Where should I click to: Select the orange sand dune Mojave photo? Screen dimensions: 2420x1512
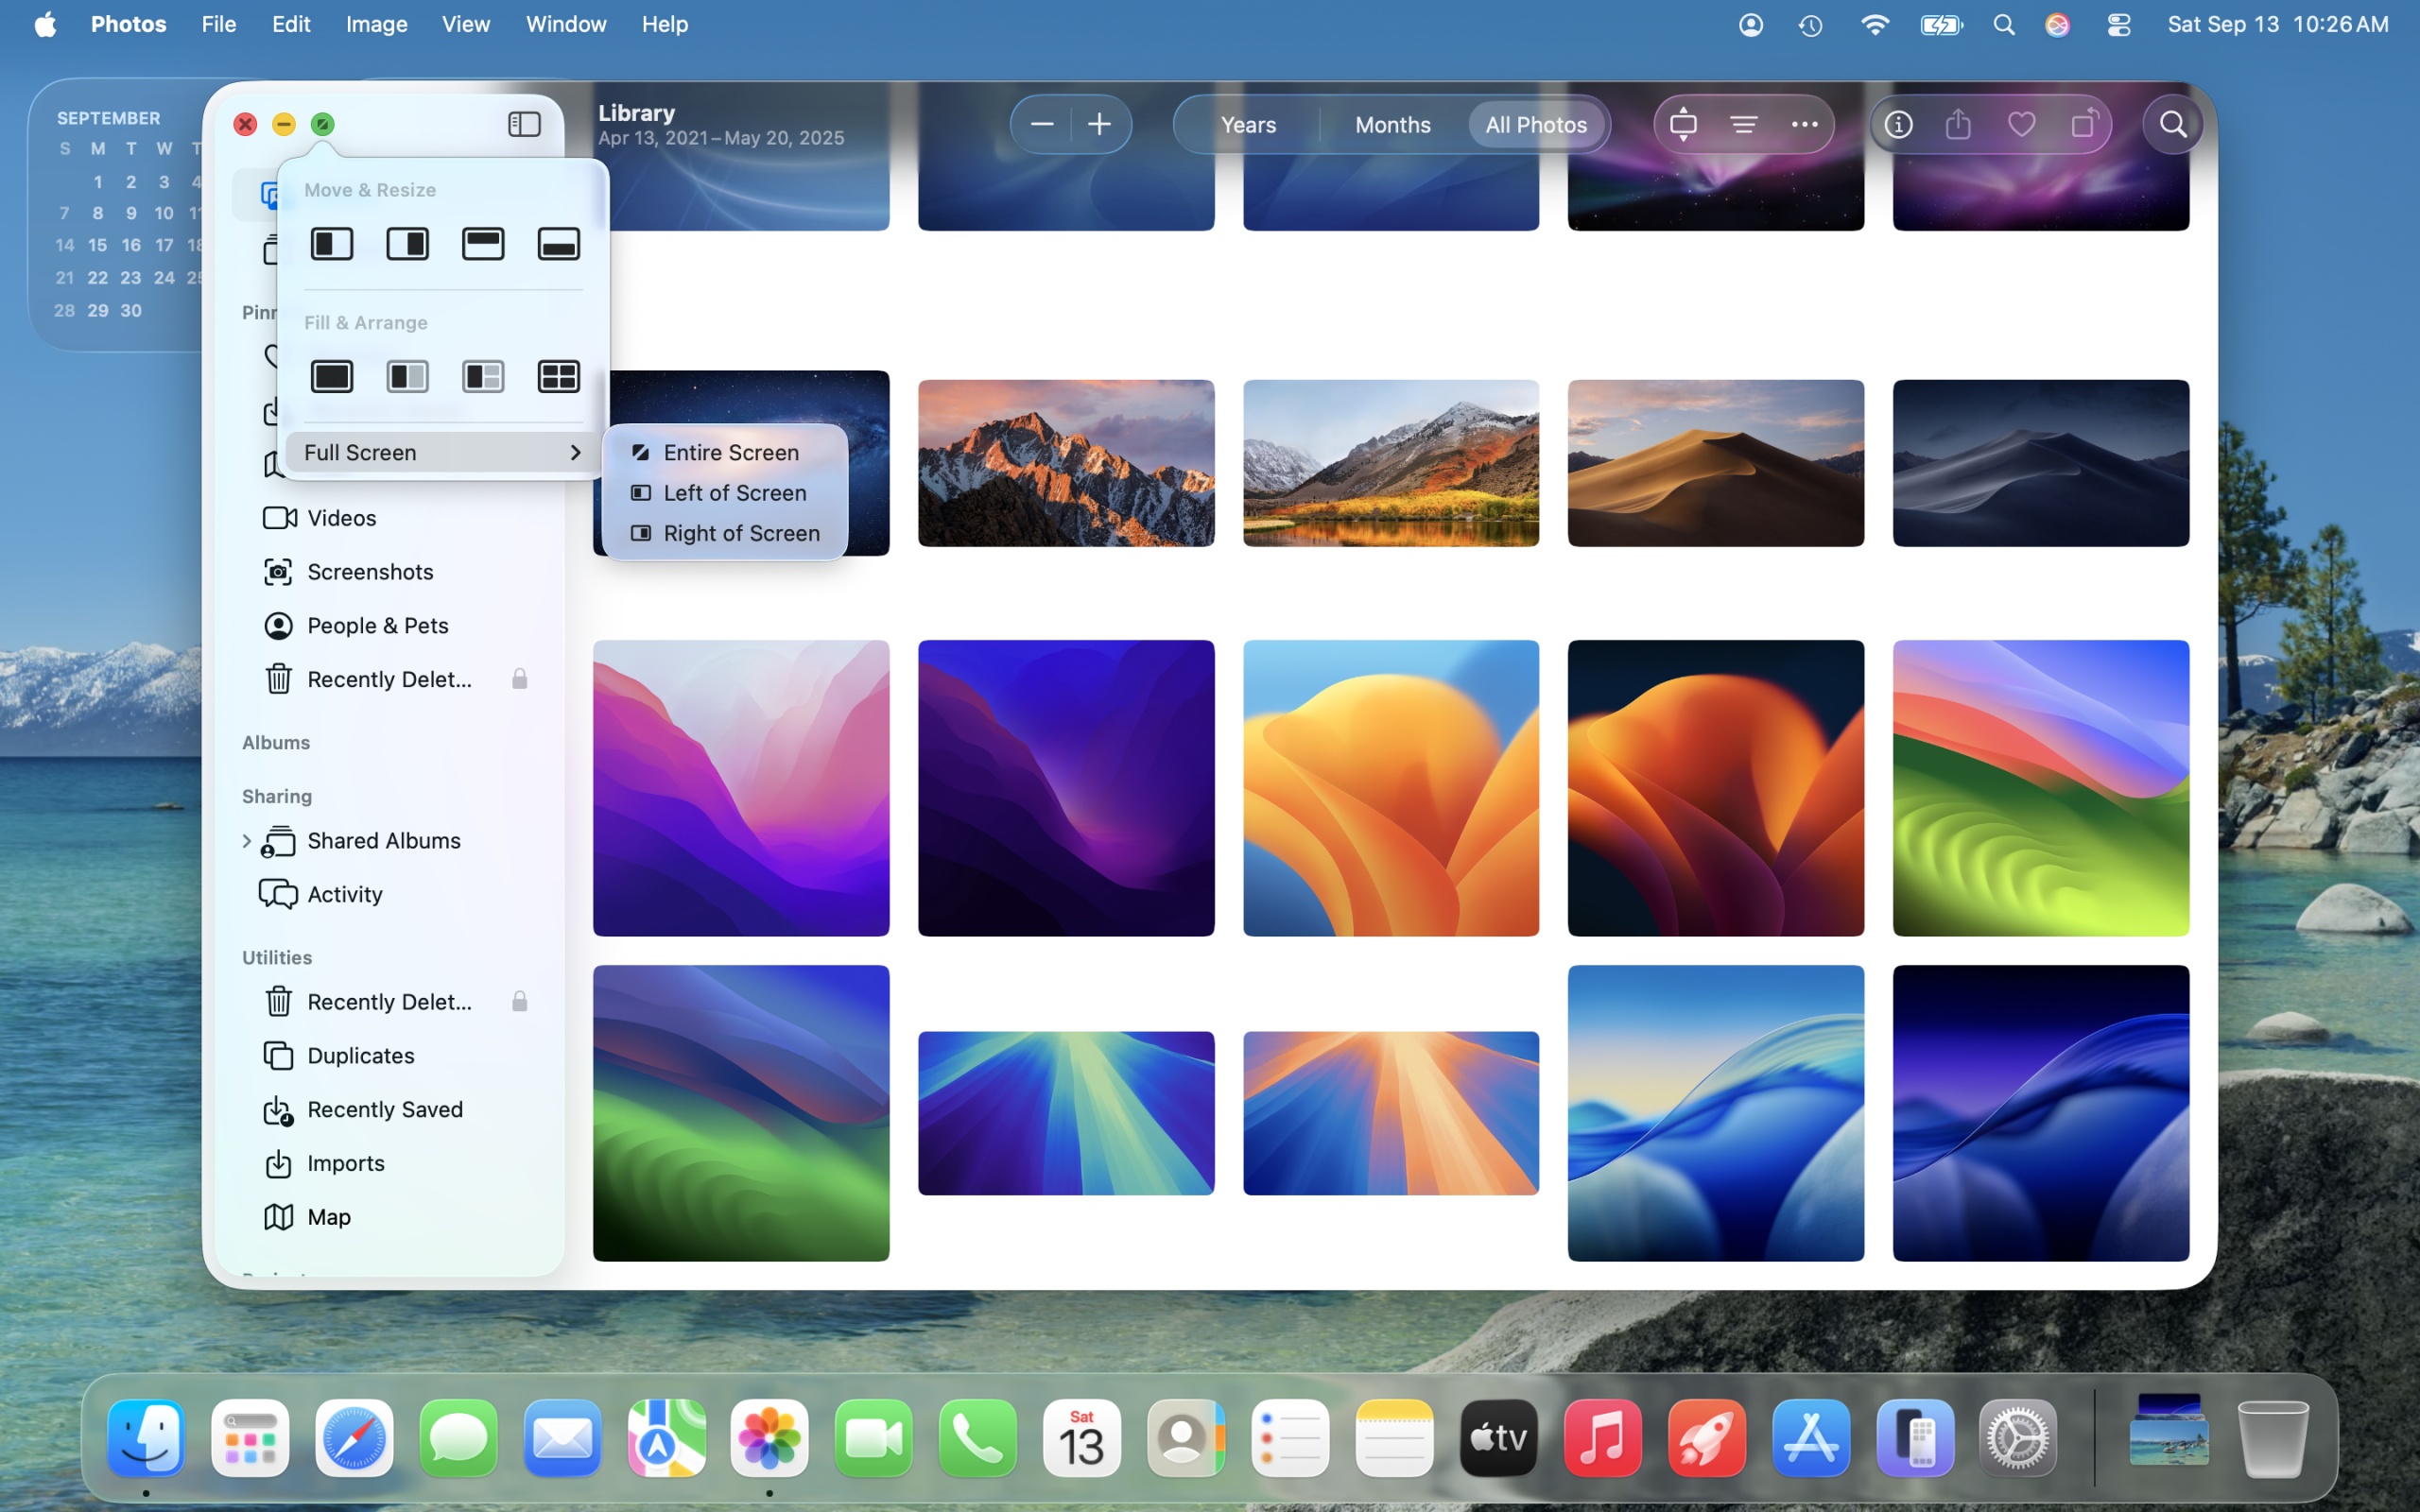[x=1715, y=463]
